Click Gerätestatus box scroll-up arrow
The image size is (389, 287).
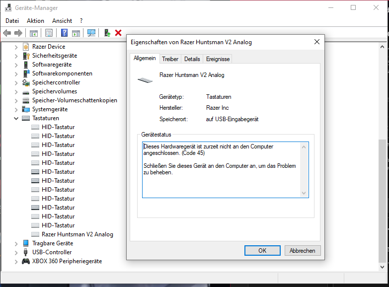click(x=304, y=147)
